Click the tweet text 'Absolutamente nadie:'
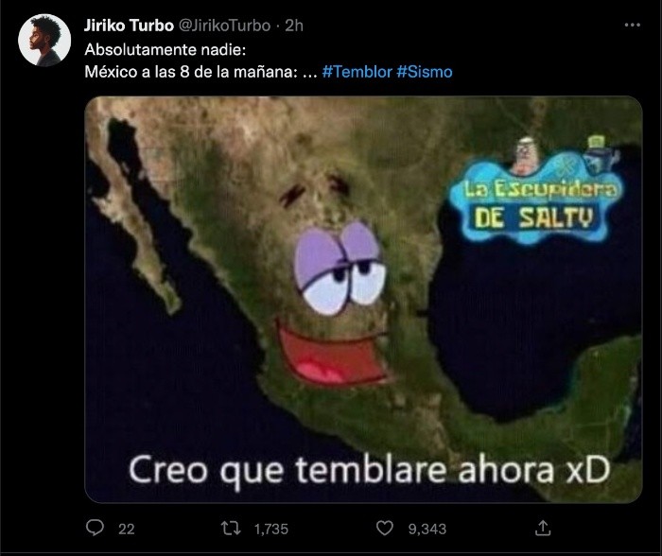This screenshot has height=556, width=662. point(165,50)
